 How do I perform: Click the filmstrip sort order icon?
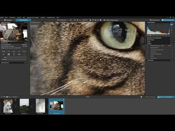(2, 97)
